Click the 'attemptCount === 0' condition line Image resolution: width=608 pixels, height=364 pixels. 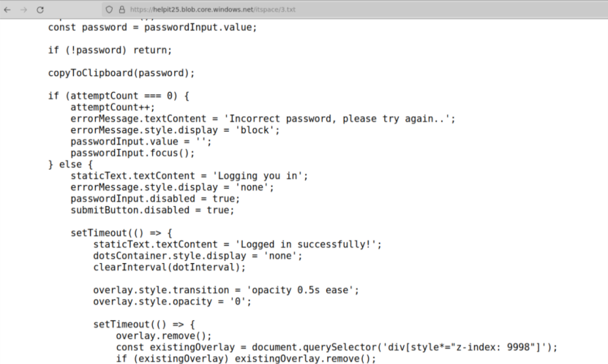pyautogui.click(x=119, y=96)
